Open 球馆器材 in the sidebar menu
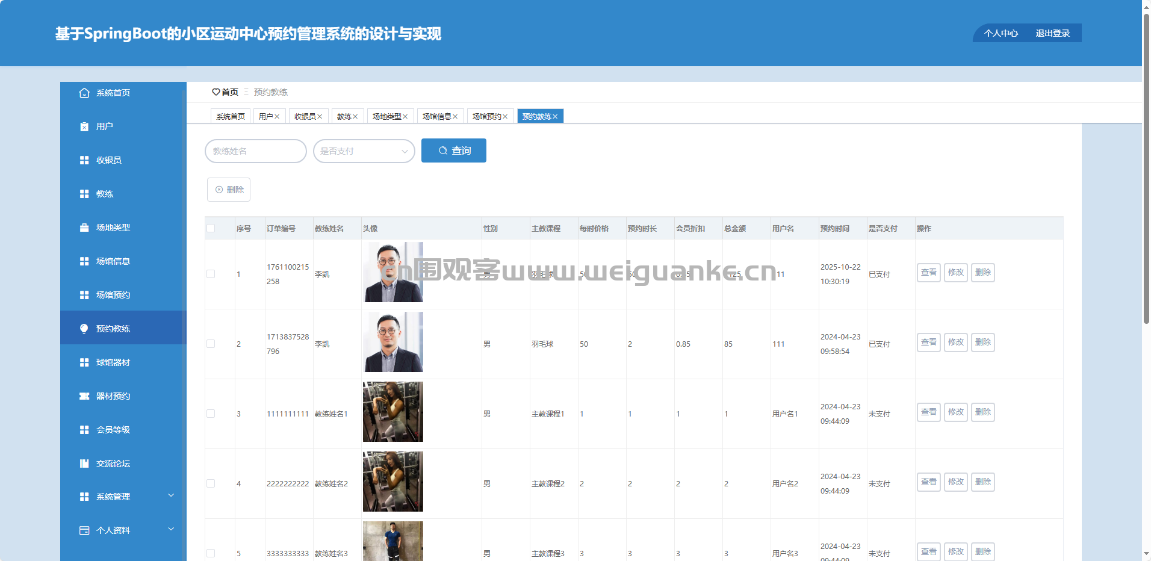1151x561 pixels. [x=113, y=362]
